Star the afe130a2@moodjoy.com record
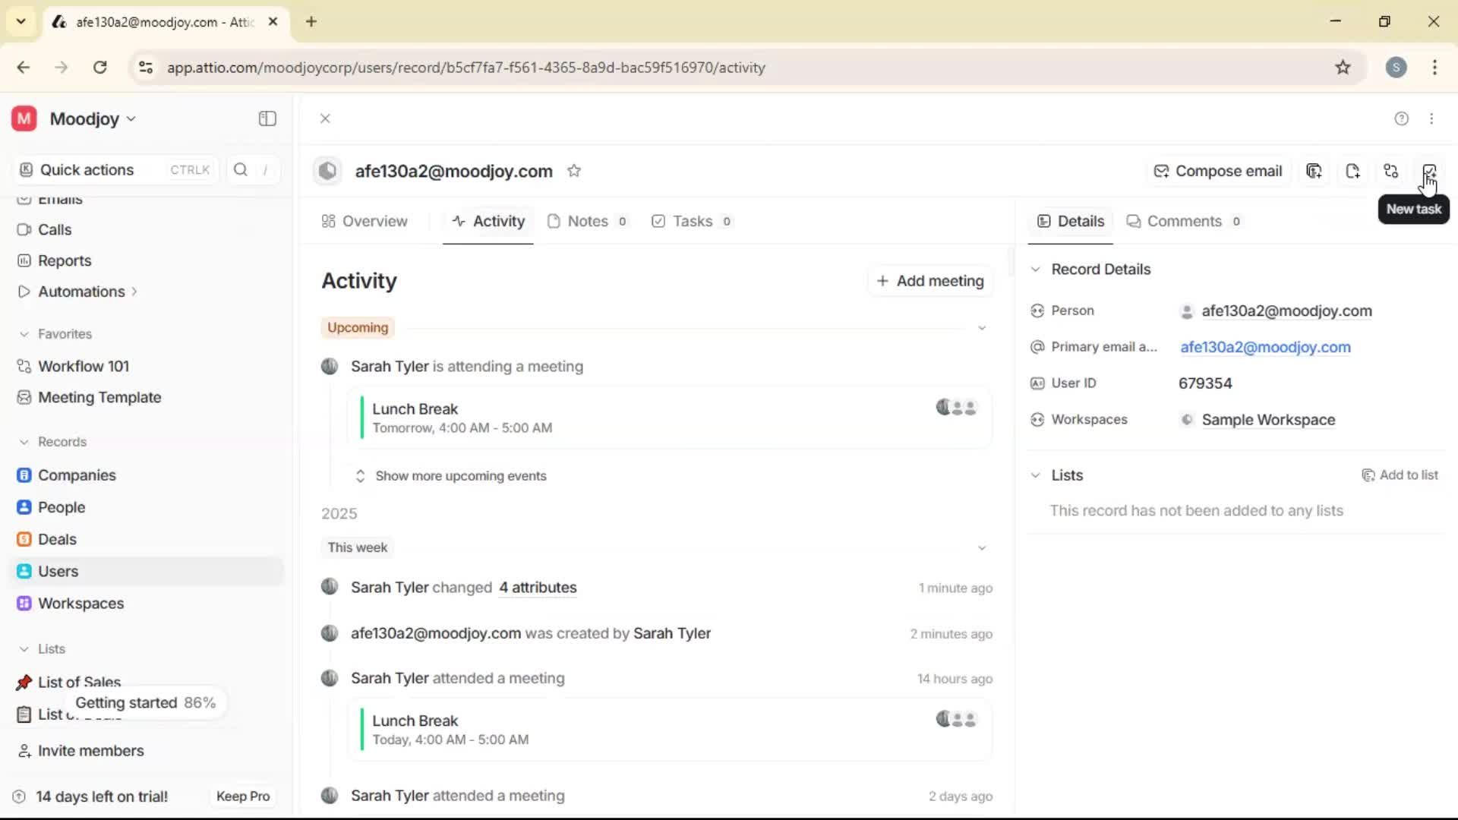This screenshot has height=820, width=1458. coord(575,170)
